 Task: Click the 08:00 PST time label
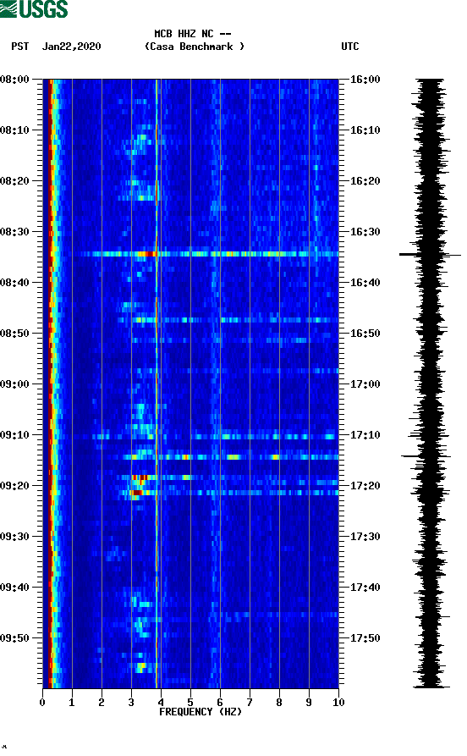14,80
